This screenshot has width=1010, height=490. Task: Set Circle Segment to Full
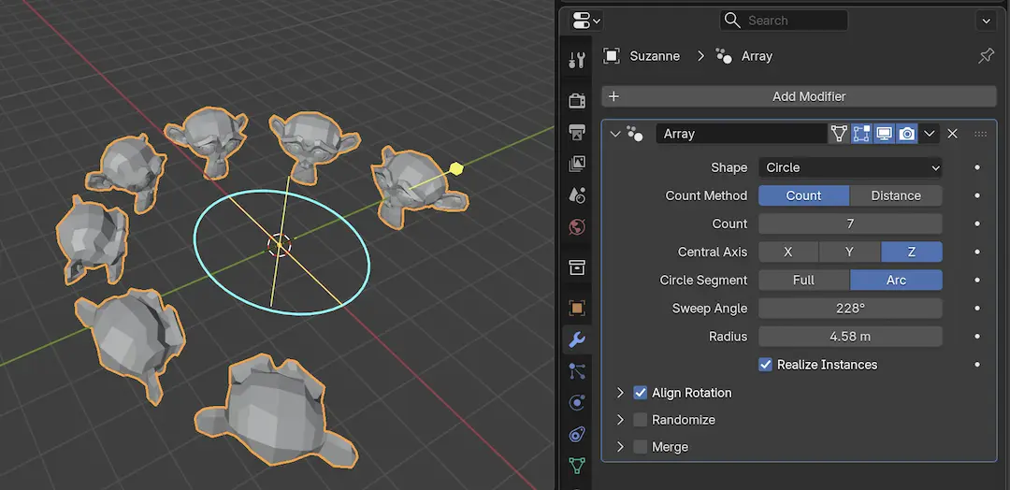pyautogui.click(x=803, y=280)
